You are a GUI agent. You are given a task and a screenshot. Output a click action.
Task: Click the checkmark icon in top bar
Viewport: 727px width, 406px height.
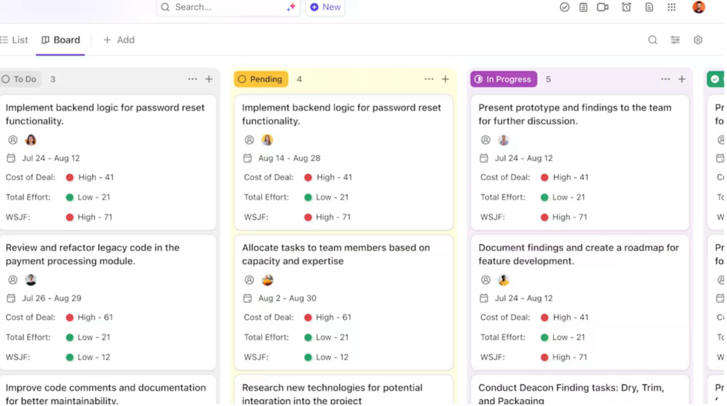tap(564, 7)
